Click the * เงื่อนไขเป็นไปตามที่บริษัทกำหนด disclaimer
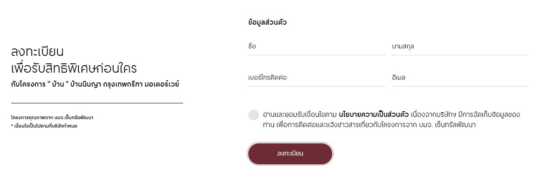This screenshot has width=540, height=176. coord(44,126)
